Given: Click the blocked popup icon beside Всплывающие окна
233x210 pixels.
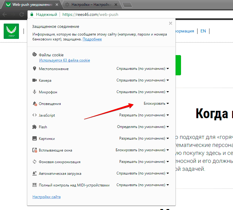Looking at the screenshot, I should (35, 150).
